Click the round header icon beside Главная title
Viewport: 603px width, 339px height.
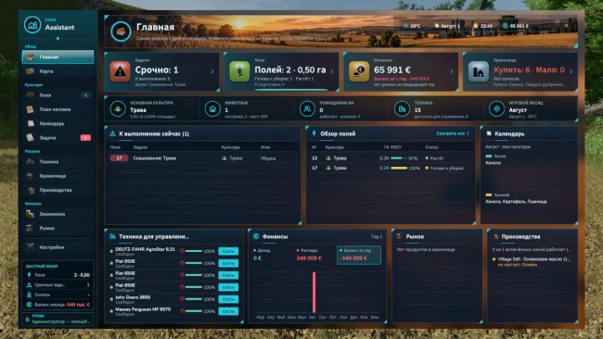(x=121, y=31)
